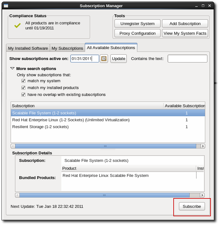Click the details pane horizontal scrollbar thumb
The width and height of the screenshot is (219, 225).
click(x=104, y=195)
